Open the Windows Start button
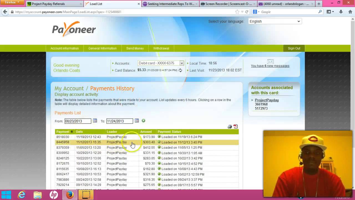The height and width of the screenshot is (200, 355). [6, 195]
